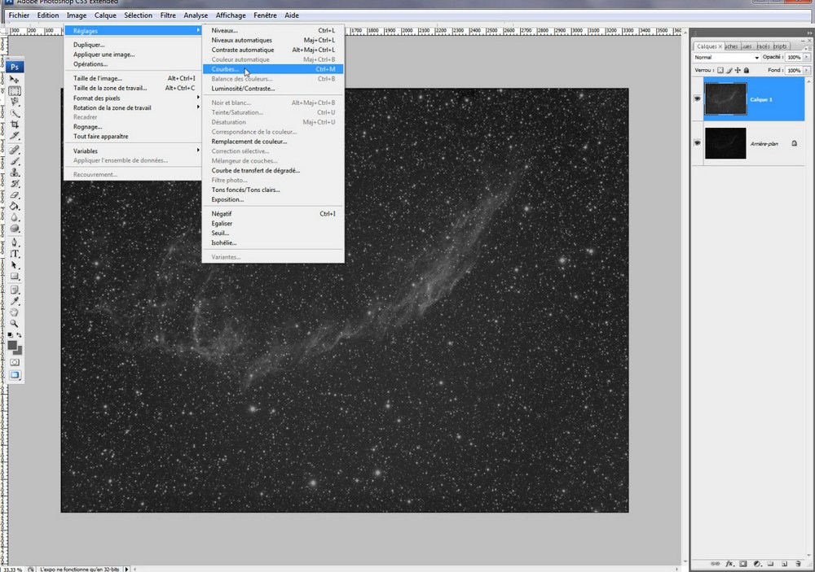This screenshot has height=572, width=815.
Task: Choose Niveaux... menu entry
Action: click(x=273, y=31)
